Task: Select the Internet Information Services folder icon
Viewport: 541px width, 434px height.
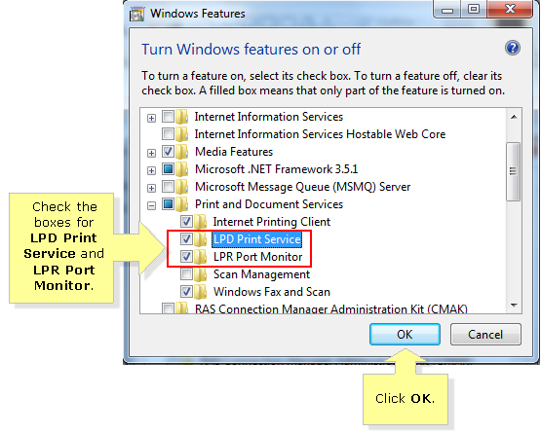Action: pyautogui.click(x=182, y=117)
